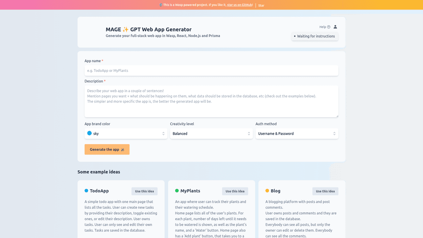Image resolution: width=423 pixels, height=238 pixels.
Task: Click the App brand color label
Action: tap(97, 124)
